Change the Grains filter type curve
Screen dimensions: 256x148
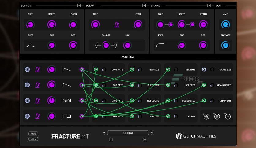pyautogui.click(x=160, y=45)
